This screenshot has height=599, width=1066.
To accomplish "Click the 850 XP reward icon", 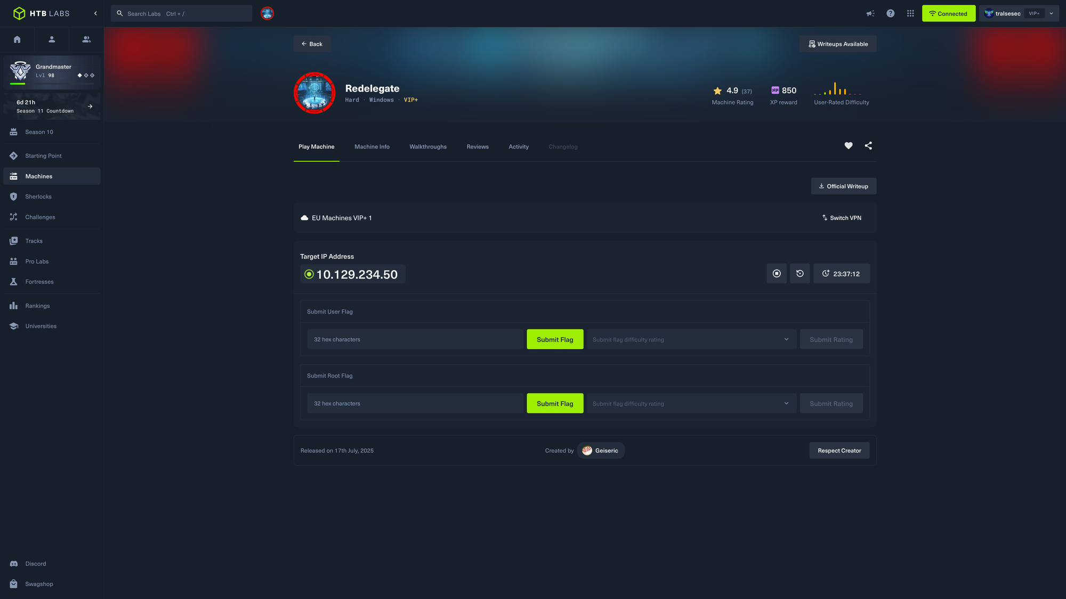I will coord(775,91).
